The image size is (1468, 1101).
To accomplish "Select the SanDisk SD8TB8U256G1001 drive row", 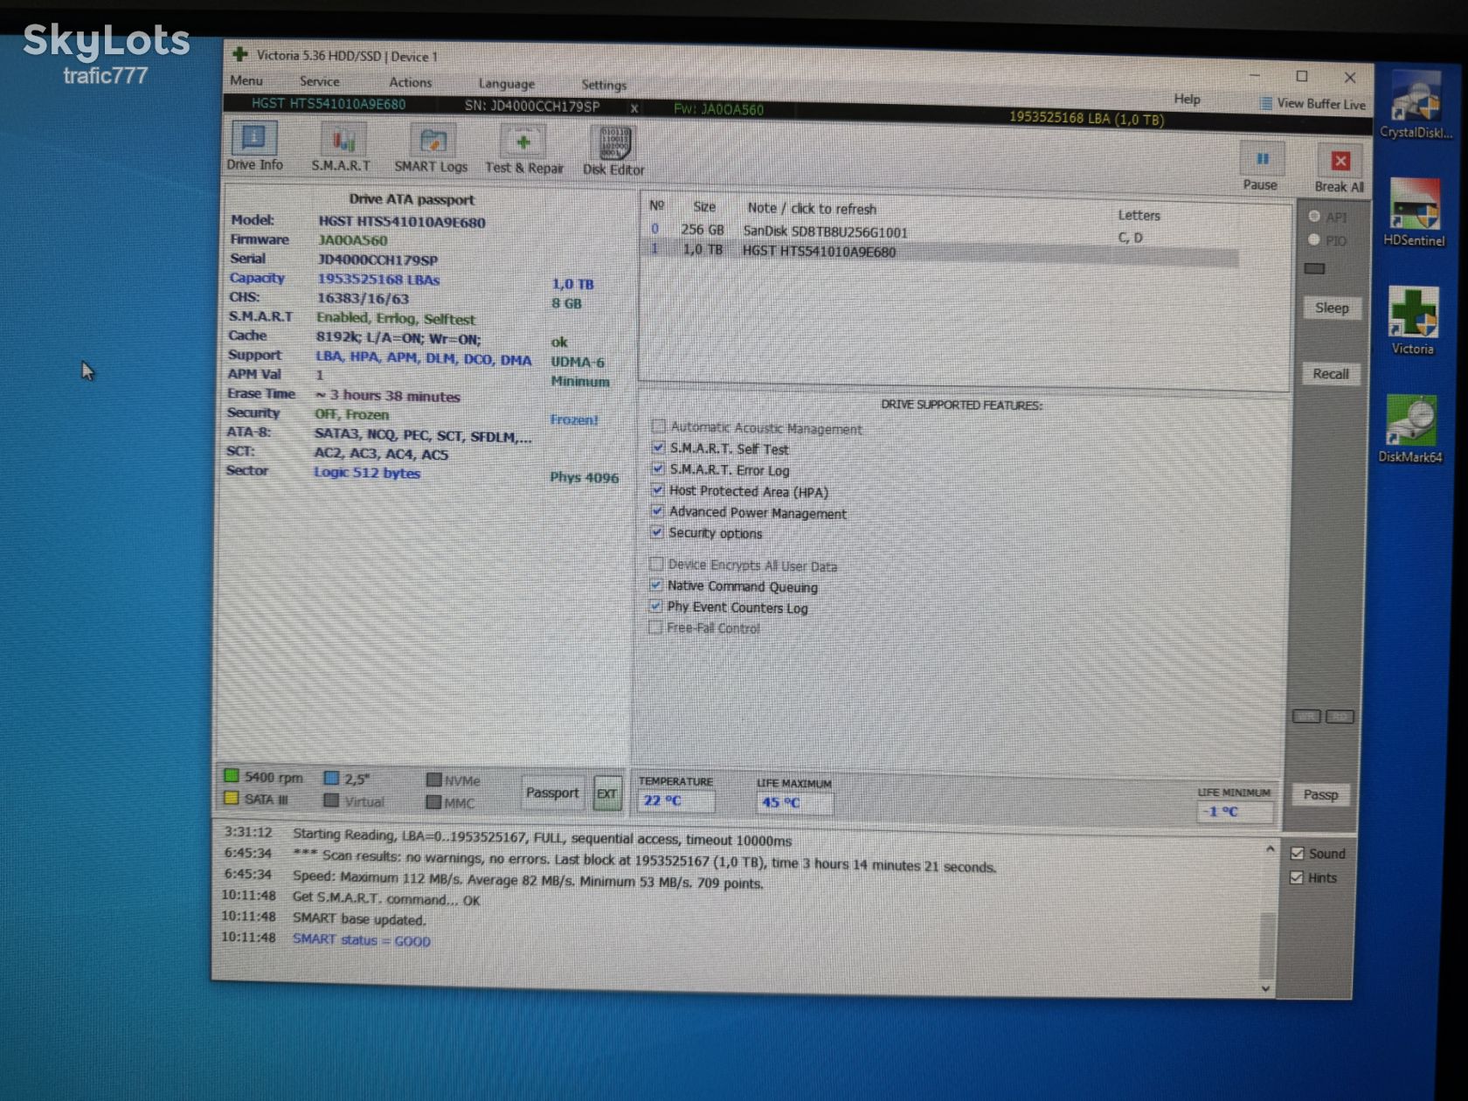I will tap(941, 233).
